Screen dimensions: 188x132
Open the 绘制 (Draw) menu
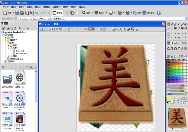(30, 7)
